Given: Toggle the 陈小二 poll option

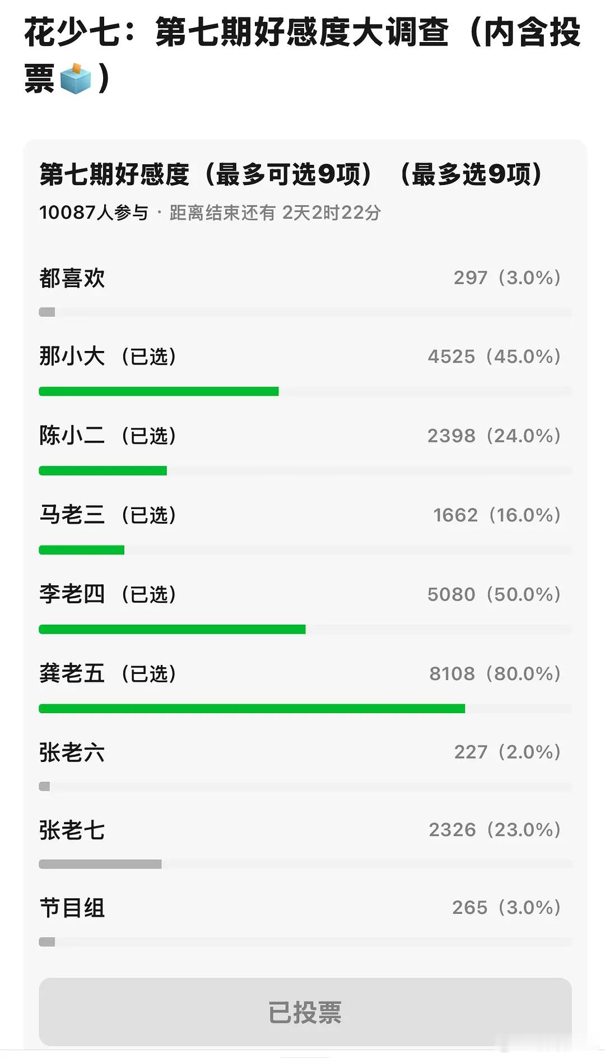Looking at the screenshot, I should pyautogui.click(x=305, y=450).
